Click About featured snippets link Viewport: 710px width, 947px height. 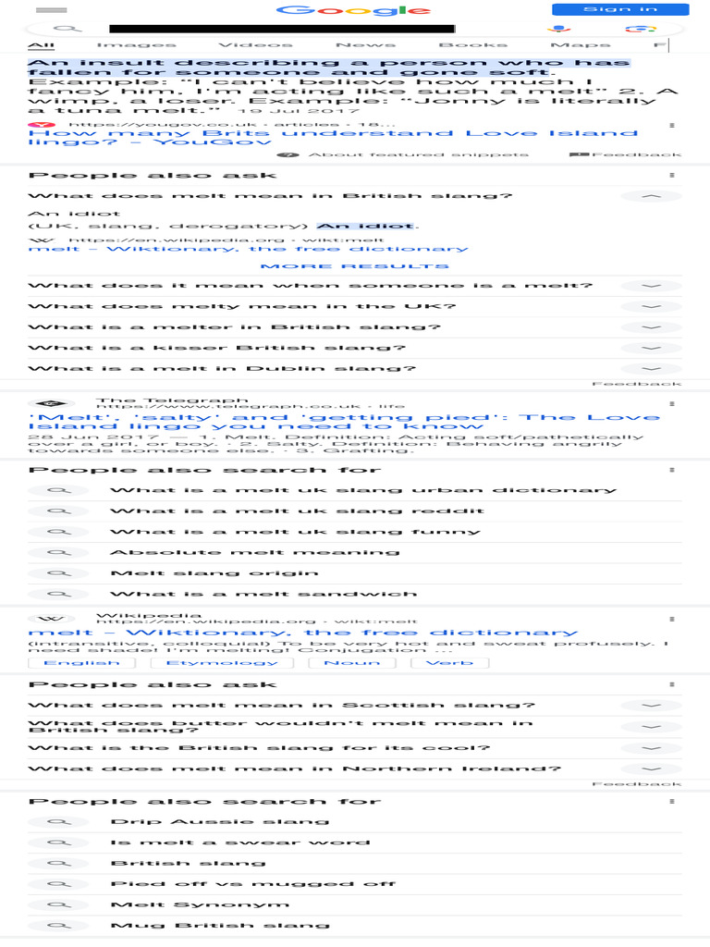click(419, 155)
